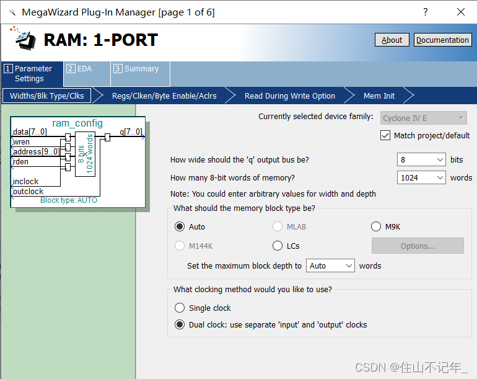
Task: Select Dual clock radio option
Action: (180, 325)
